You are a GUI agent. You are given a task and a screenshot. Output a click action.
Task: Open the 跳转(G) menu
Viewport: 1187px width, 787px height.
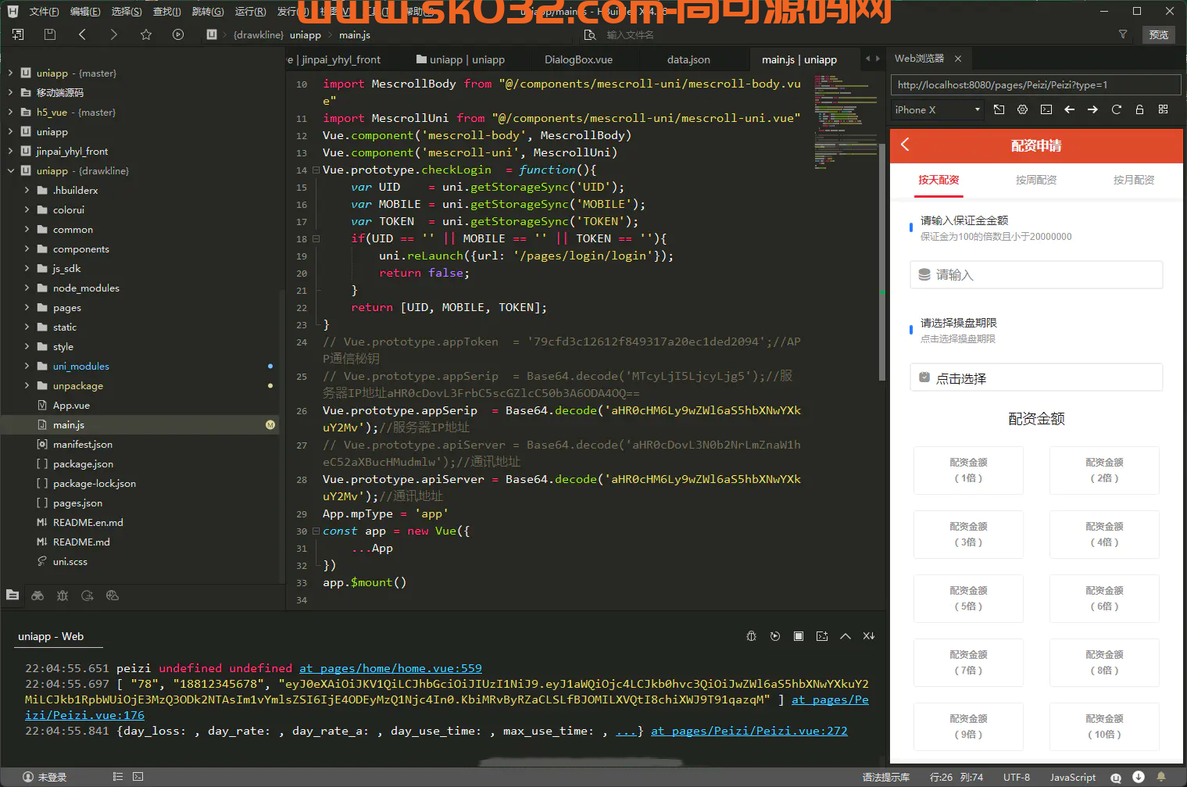pos(208,12)
